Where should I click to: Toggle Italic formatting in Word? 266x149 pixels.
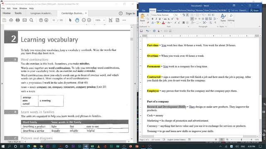pyautogui.click(x=156, y=19)
